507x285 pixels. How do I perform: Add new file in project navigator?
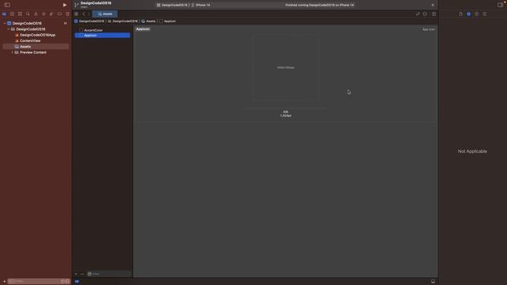[4, 282]
